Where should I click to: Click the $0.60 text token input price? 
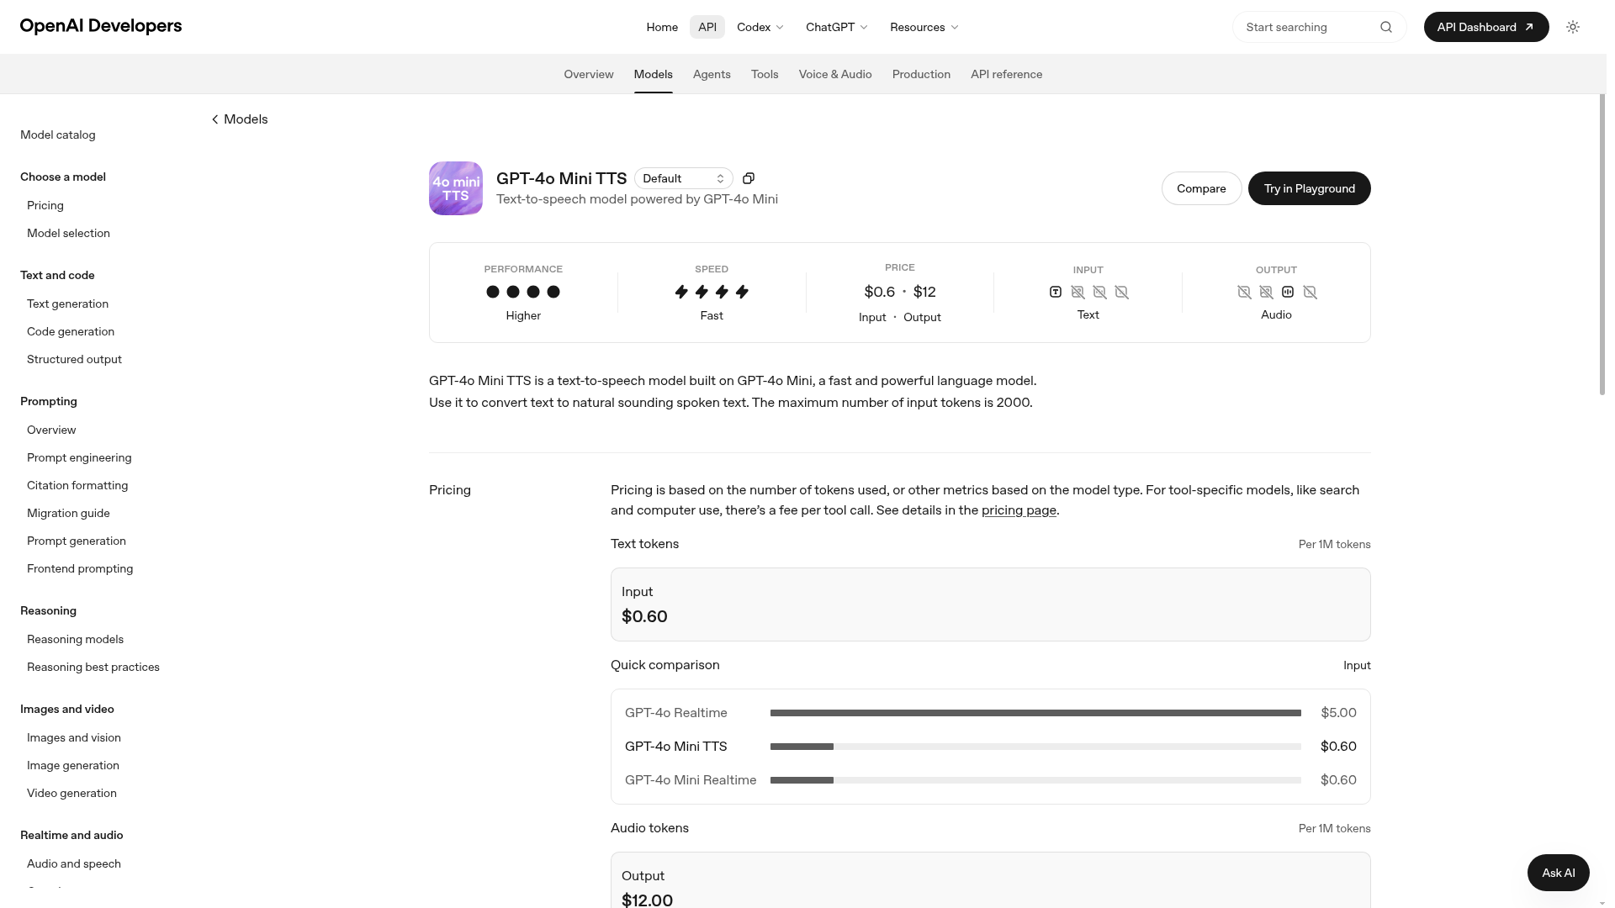click(644, 616)
